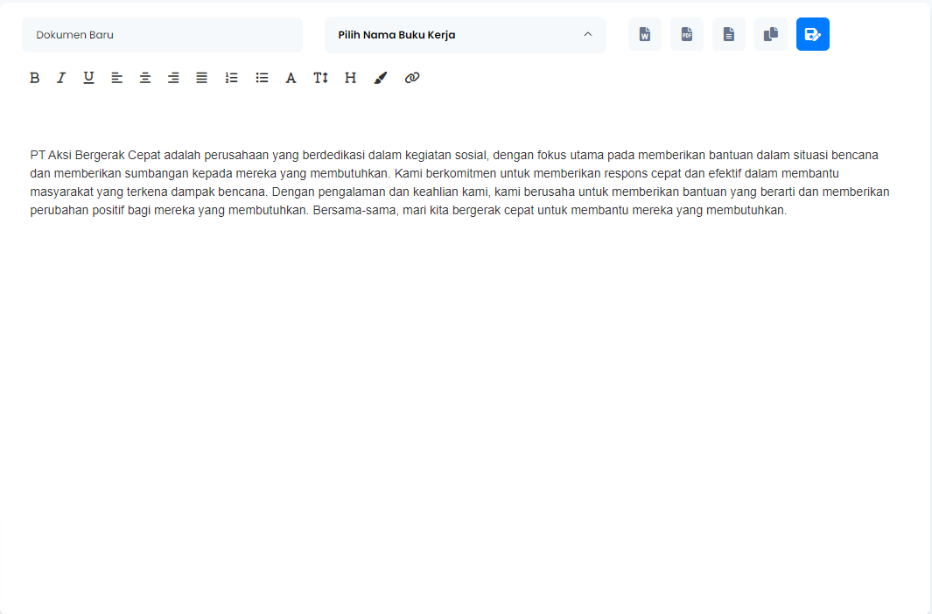Open the heading style option
Viewport: 932px width, 614px height.
[x=351, y=78]
